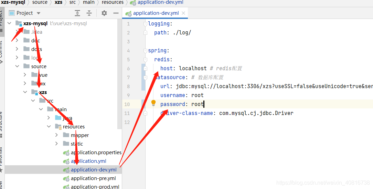
Task: Expand the static folder
Action: coord(57,144)
